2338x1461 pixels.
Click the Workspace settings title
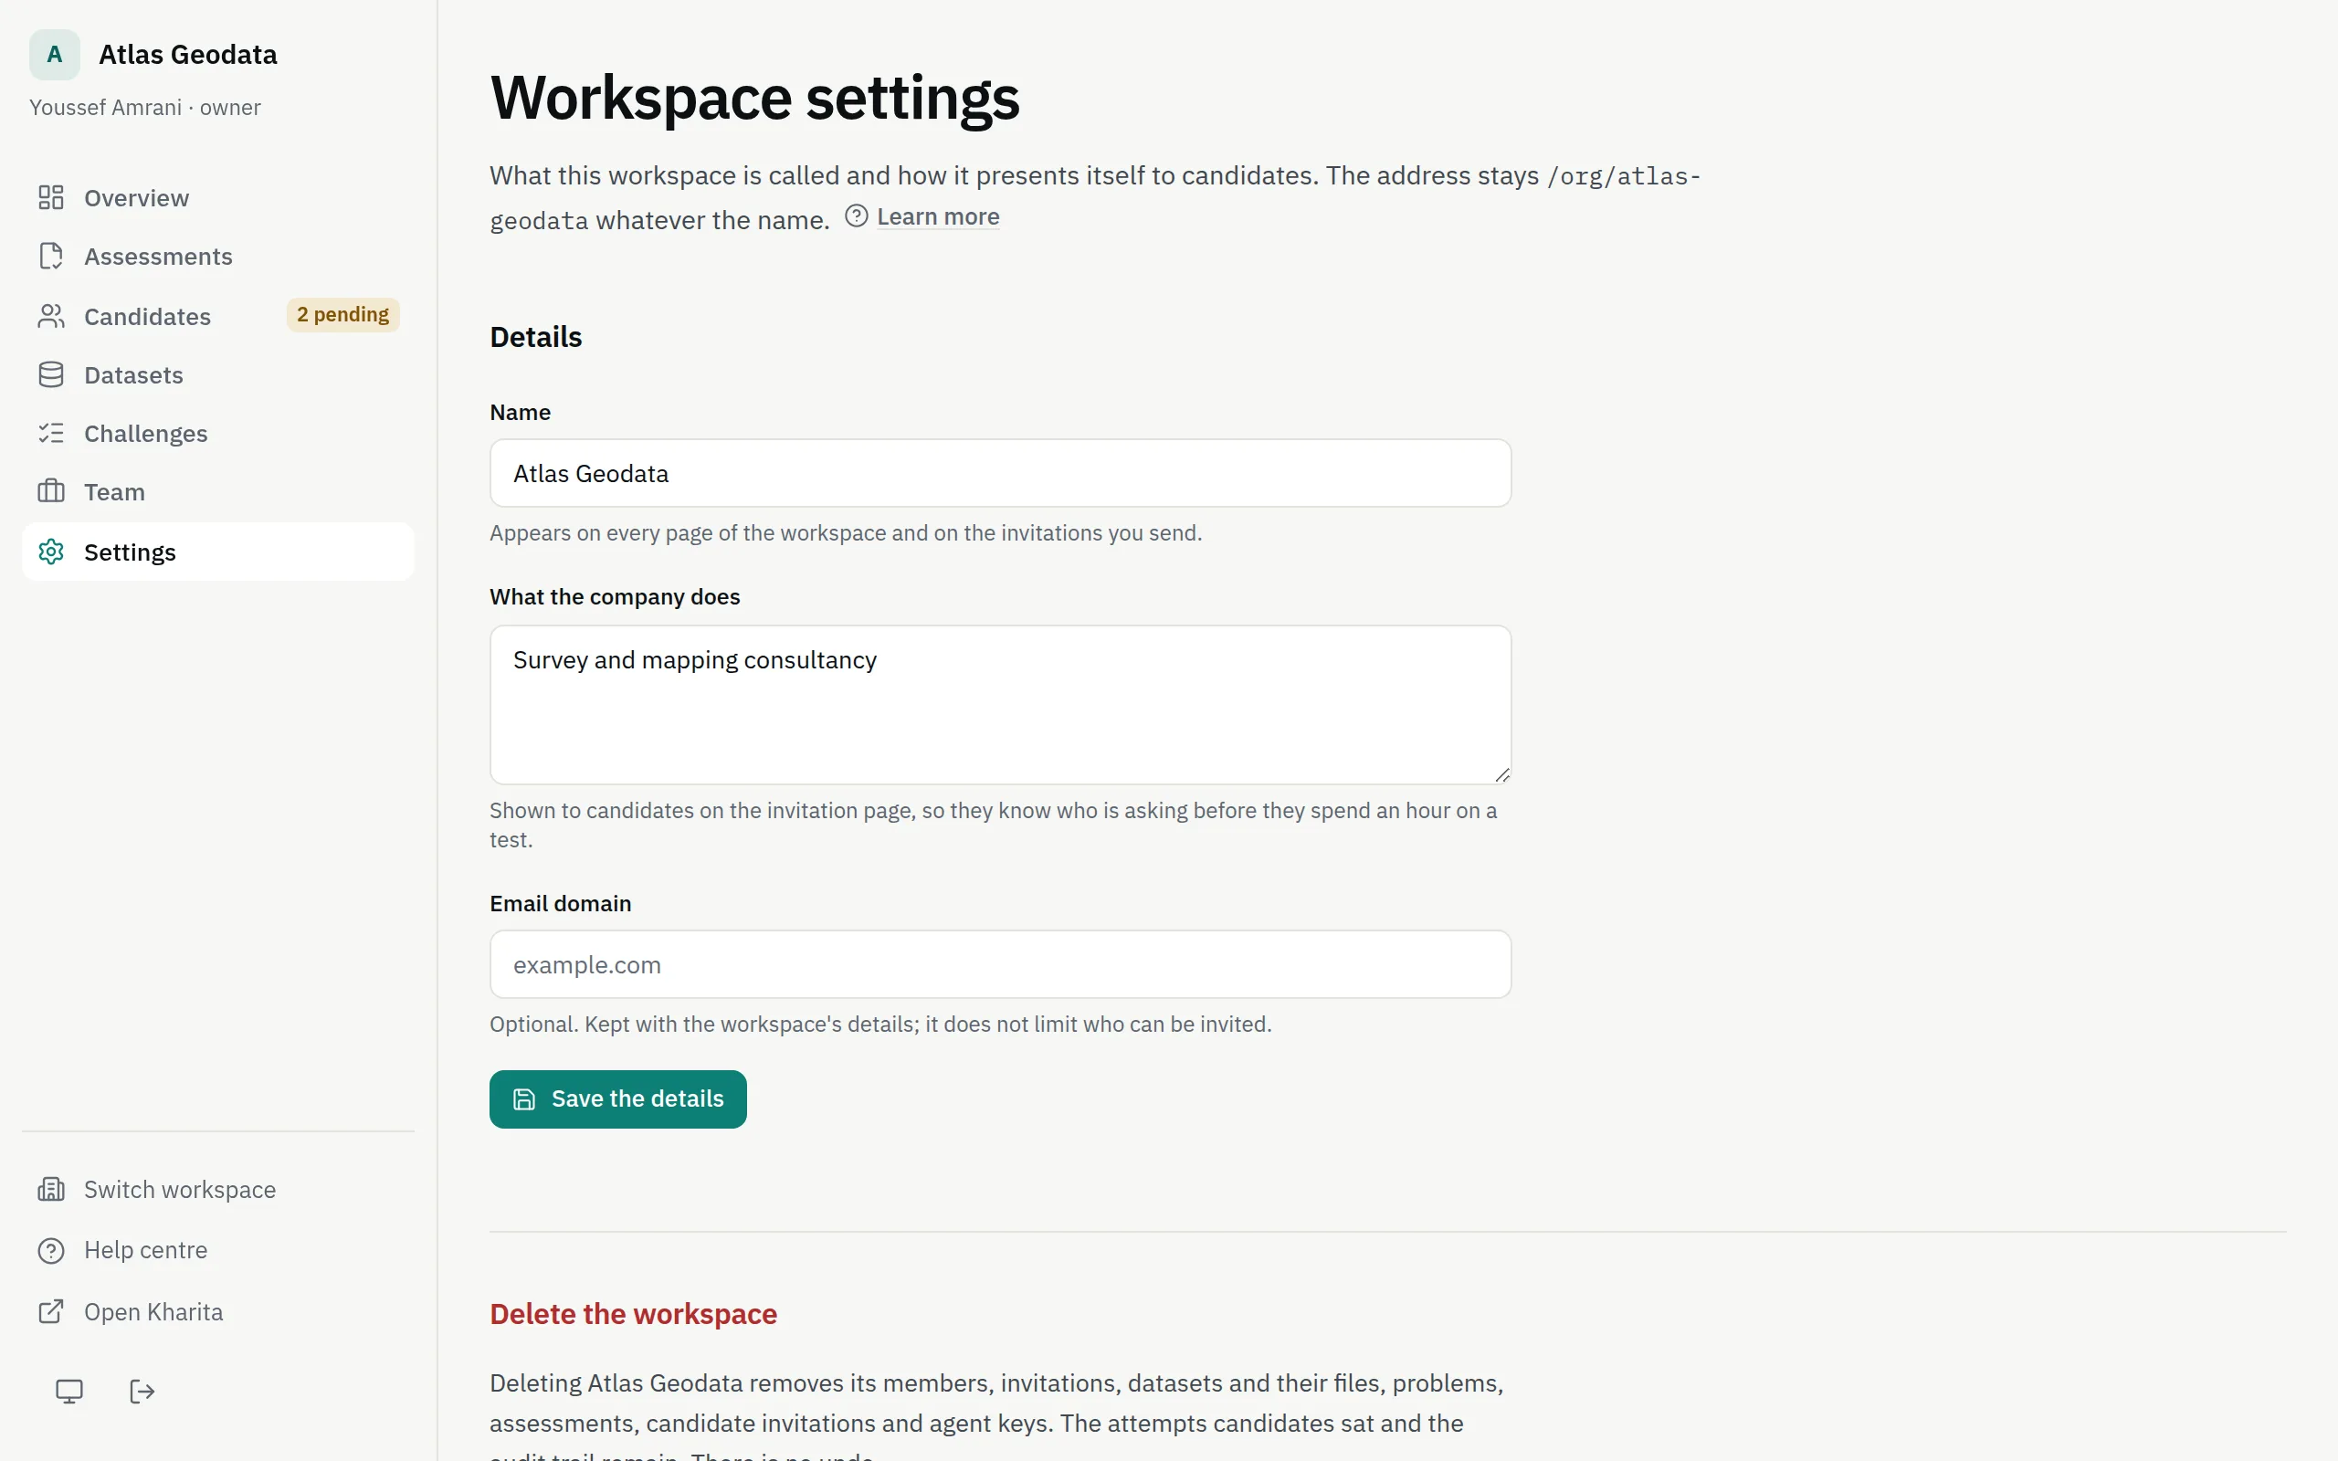click(x=754, y=98)
